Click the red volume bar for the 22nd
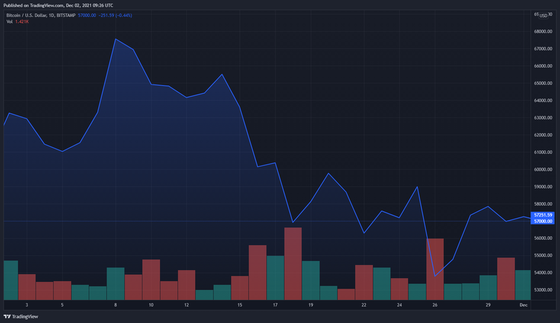560x323 pixels. (x=364, y=282)
